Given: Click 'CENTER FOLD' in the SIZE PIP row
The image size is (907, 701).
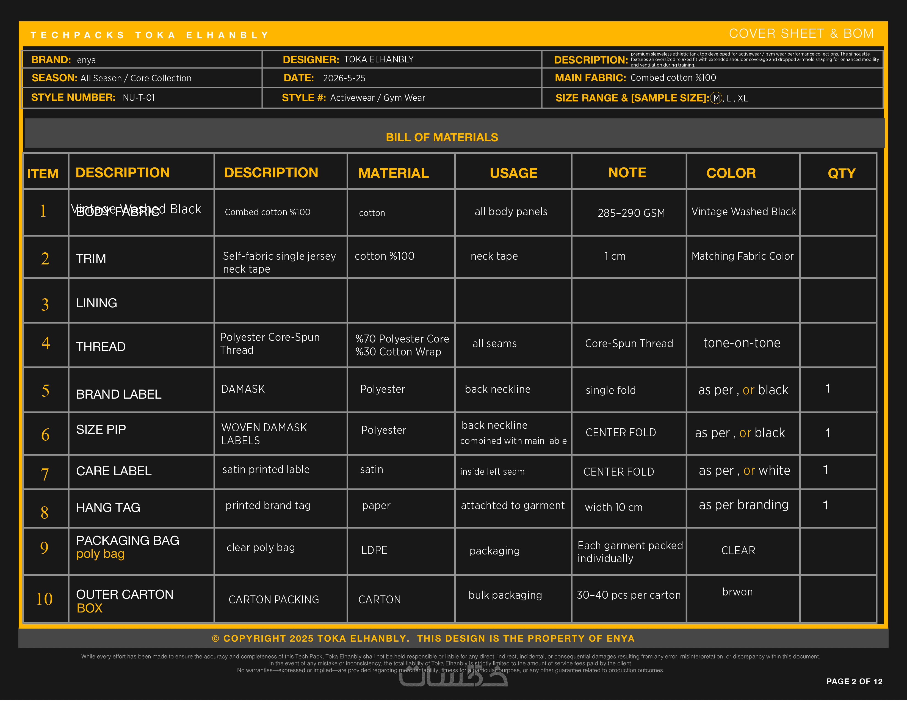Looking at the screenshot, I should click(620, 432).
